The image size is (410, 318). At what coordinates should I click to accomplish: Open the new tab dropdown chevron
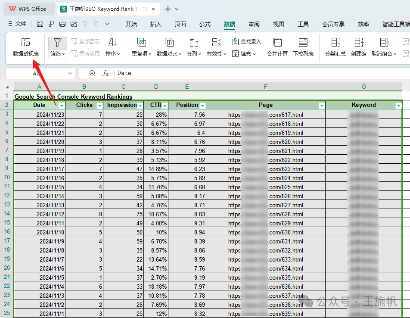177,9
